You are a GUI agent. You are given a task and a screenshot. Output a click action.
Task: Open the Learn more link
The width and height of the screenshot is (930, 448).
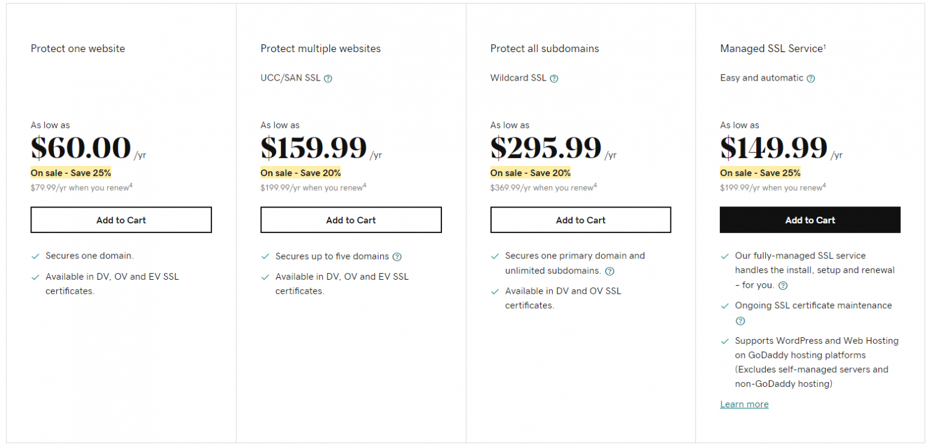pyautogui.click(x=744, y=404)
